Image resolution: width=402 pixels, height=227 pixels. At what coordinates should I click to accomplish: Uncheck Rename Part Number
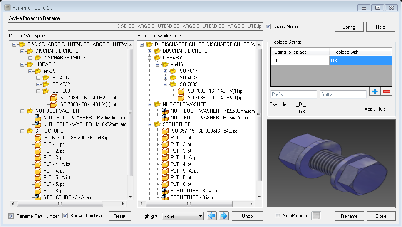click(12, 216)
